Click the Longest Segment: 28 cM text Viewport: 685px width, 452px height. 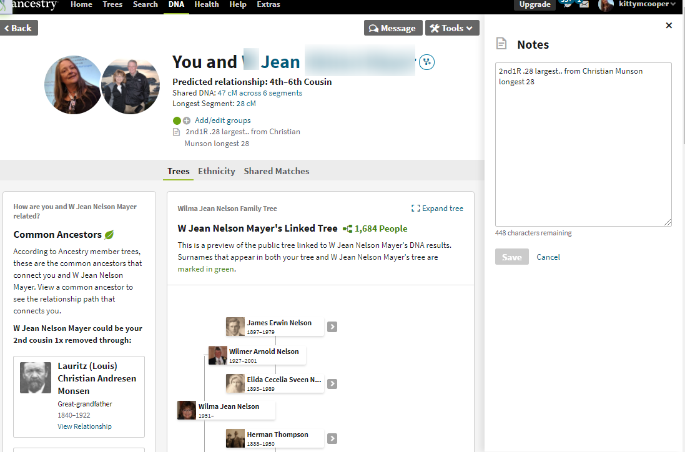(214, 104)
